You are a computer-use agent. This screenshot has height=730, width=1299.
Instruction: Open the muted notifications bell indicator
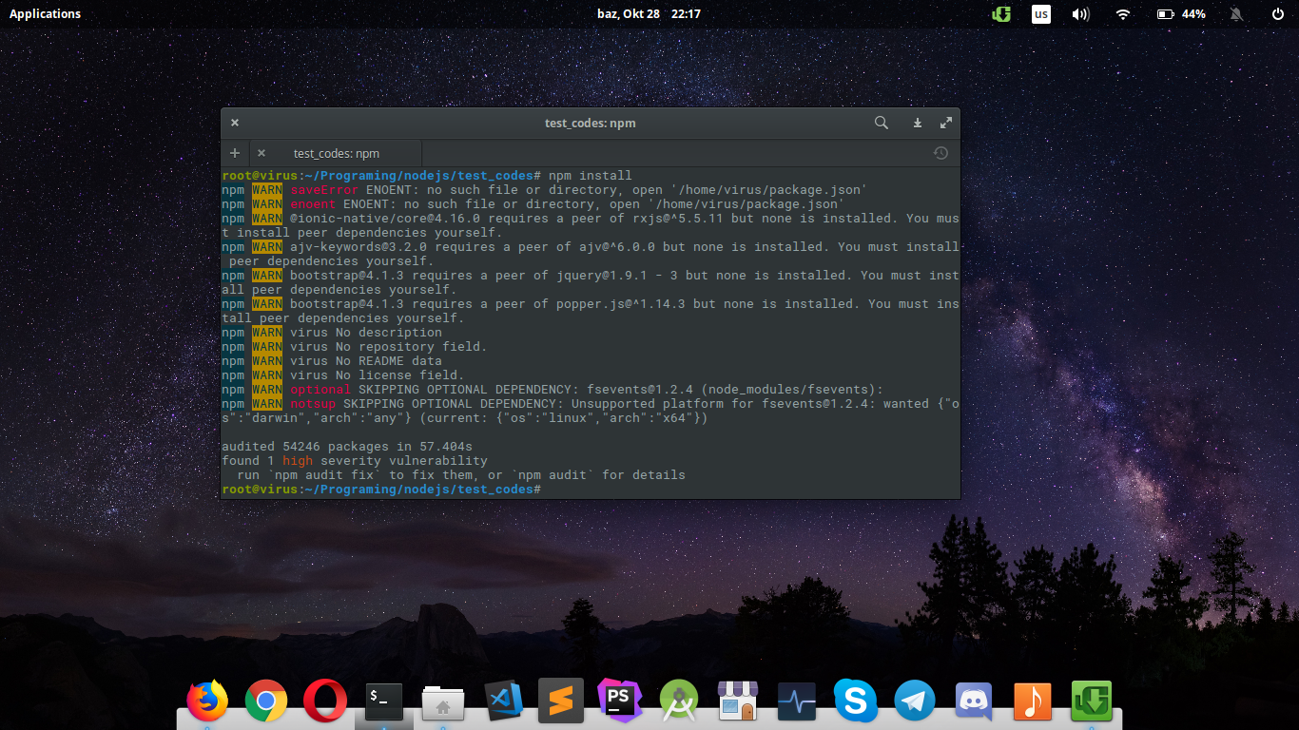pyautogui.click(x=1237, y=14)
